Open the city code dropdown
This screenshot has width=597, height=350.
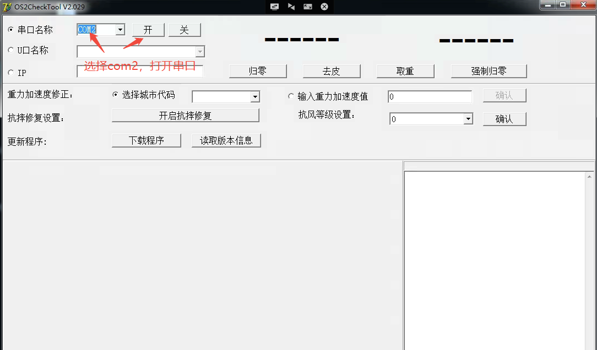pos(255,97)
